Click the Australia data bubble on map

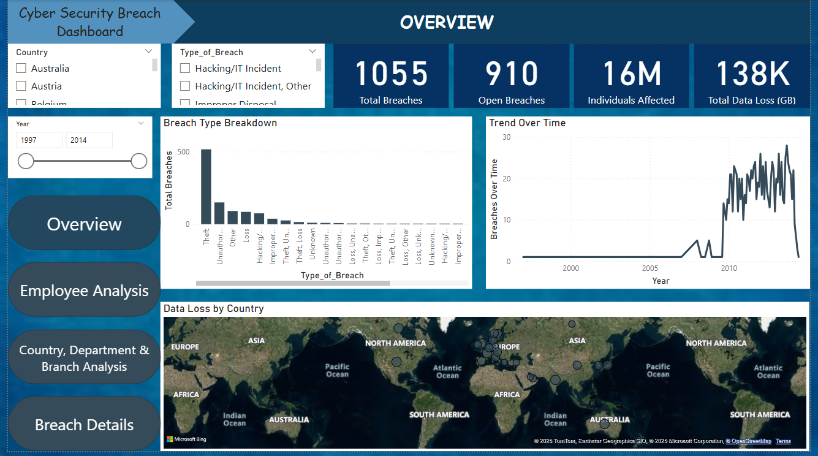605,424
